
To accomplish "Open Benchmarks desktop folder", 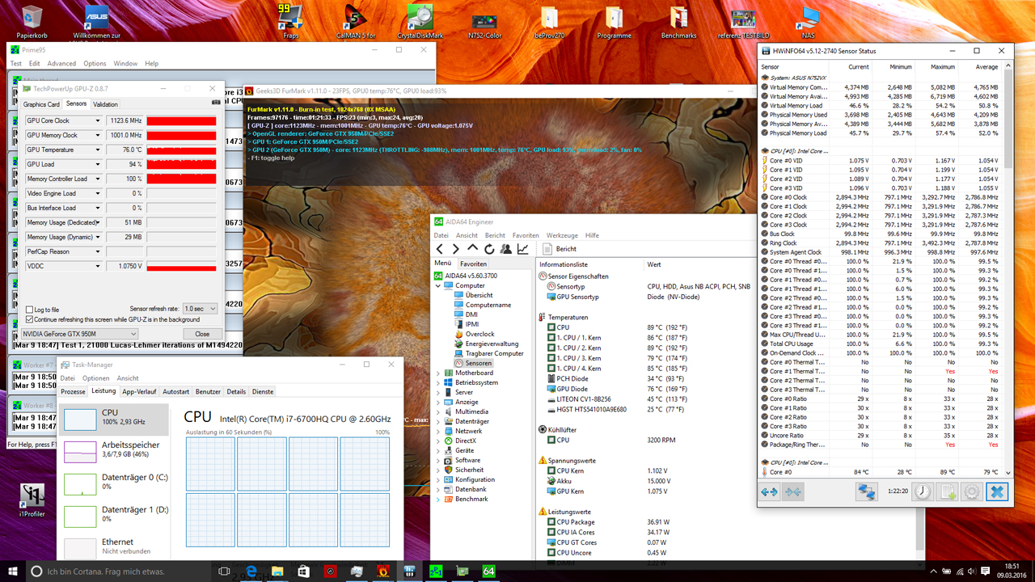I will (678, 22).
